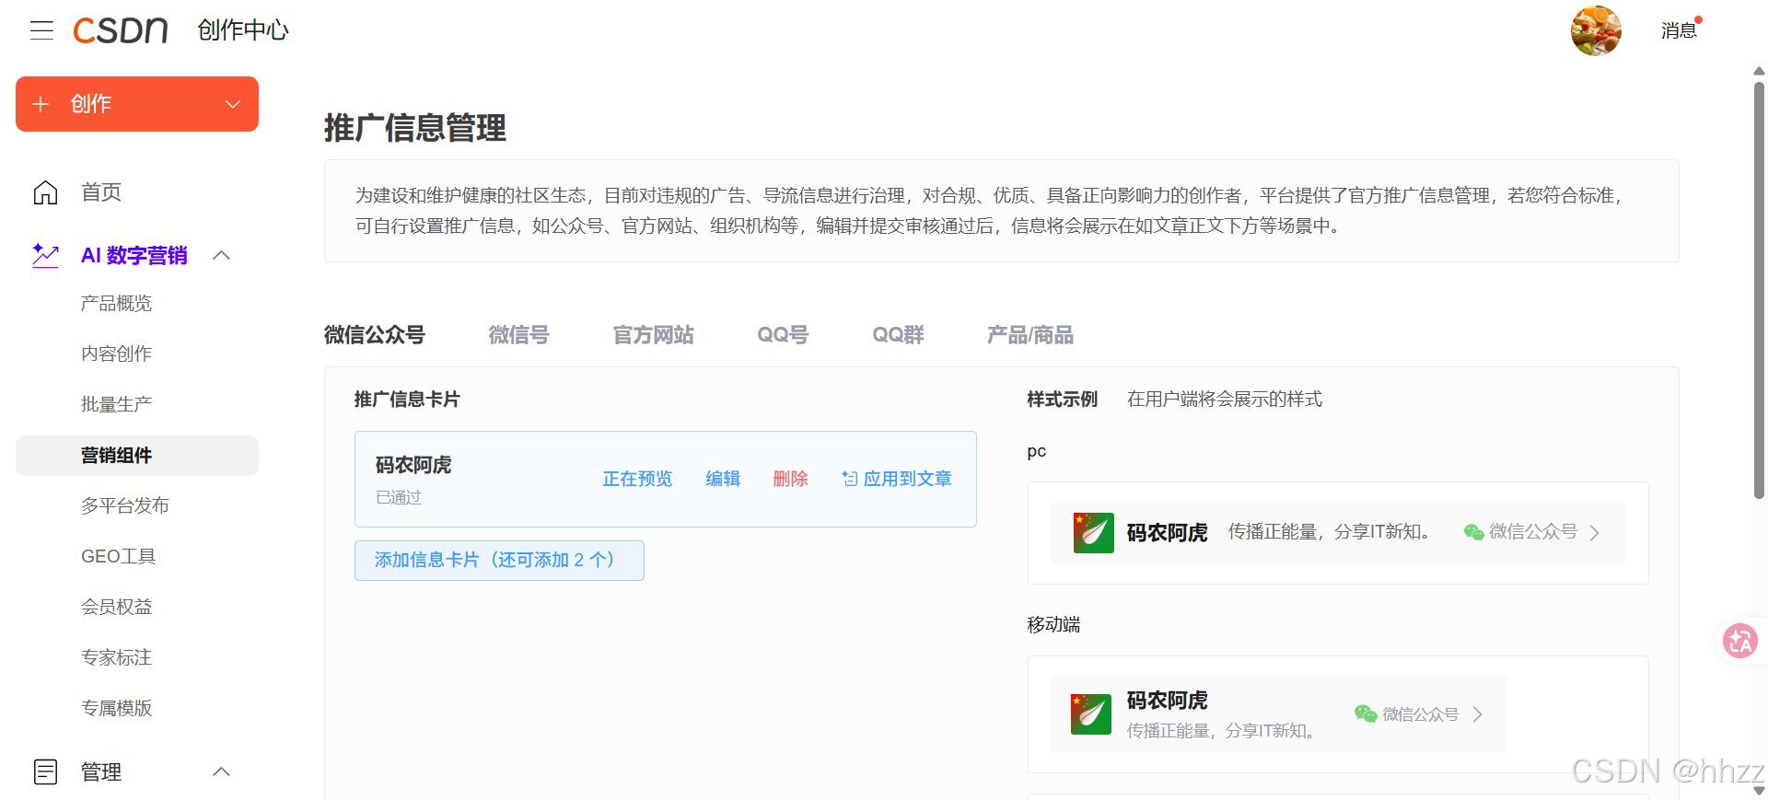
Task: Open 专家标注 in sidebar
Action: tap(116, 657)
